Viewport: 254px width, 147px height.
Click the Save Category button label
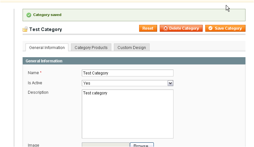tap(228, 28)
